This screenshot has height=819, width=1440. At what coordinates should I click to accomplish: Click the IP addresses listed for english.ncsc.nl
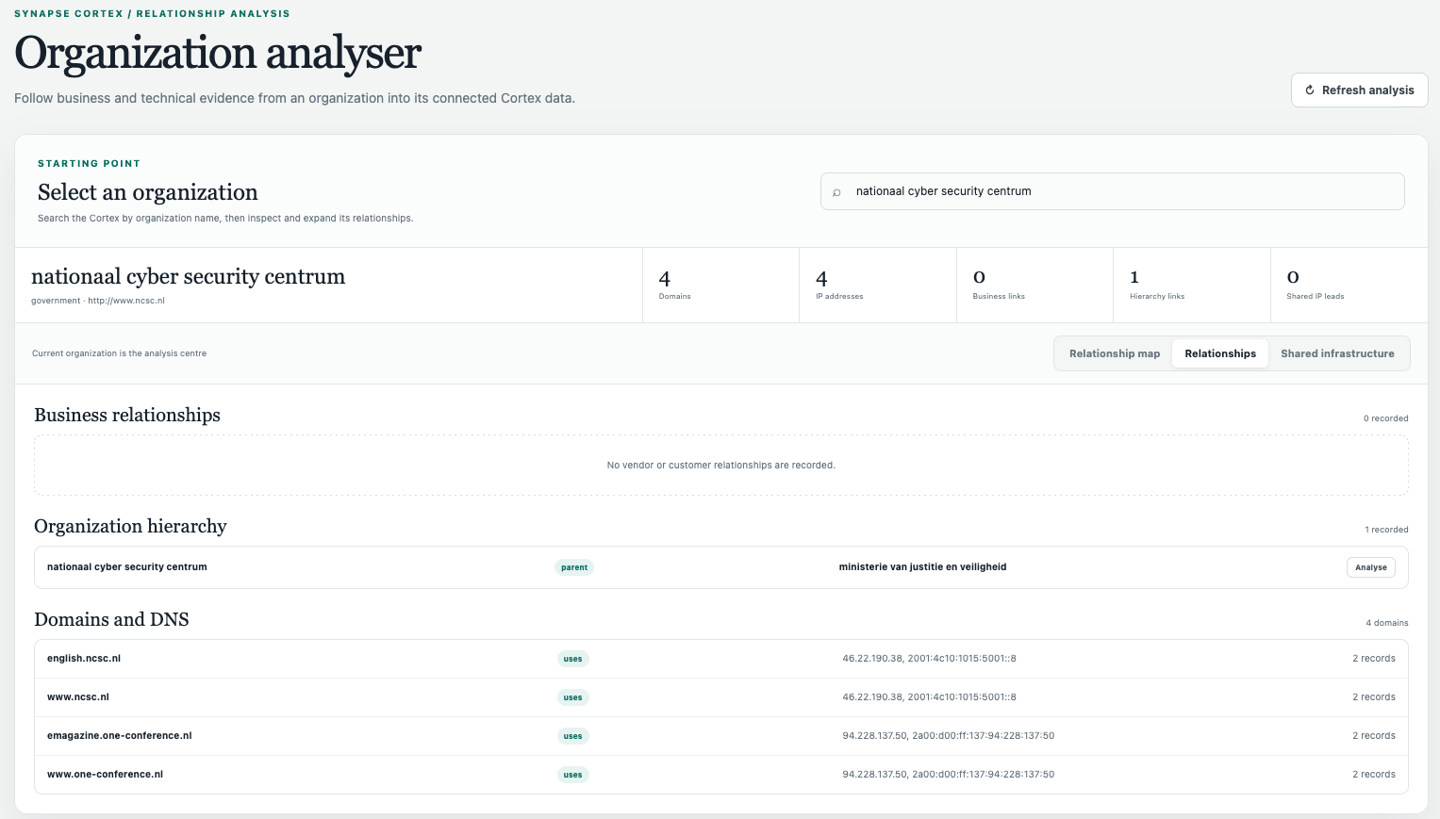click(x=929, y=659)
